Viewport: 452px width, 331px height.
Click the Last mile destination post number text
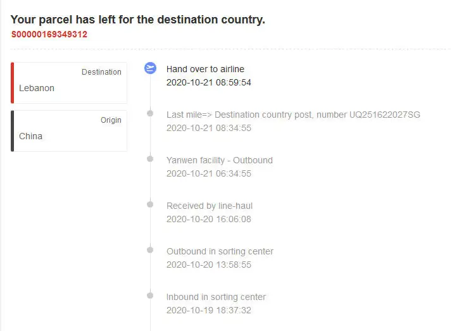point(293,115)
